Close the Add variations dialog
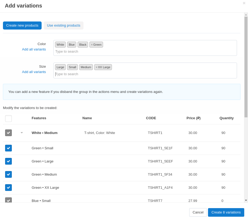248x221 pixels. pyautogui.click(x=244, y=3)
